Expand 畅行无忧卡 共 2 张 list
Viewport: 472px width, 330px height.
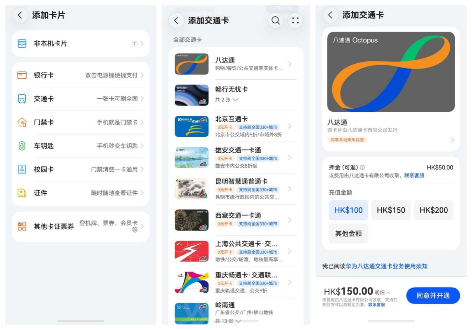coord(227,99)
